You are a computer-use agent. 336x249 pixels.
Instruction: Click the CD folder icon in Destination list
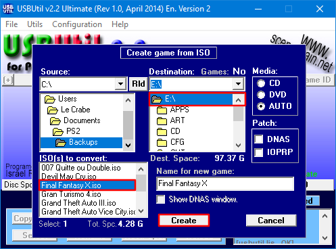tap(162, 131)
